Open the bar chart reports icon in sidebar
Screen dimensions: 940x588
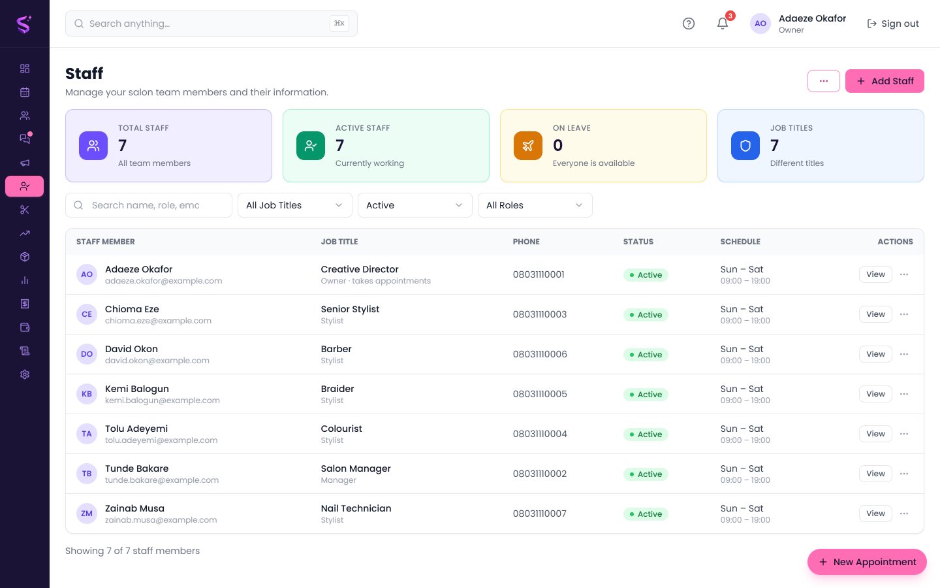[x=25, y=280]
